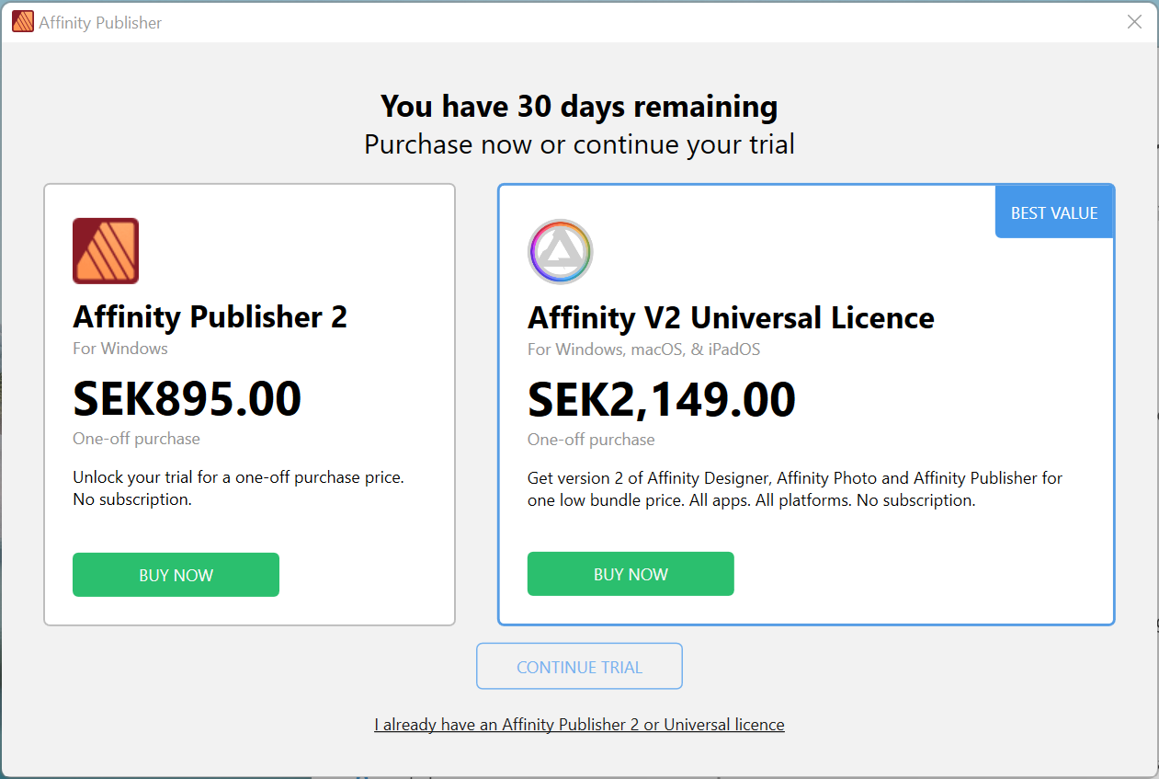Click 'Purchase now or continue your trial' subtitle
This screenshot has width=1159, height=779.
(x=579, y=144)
